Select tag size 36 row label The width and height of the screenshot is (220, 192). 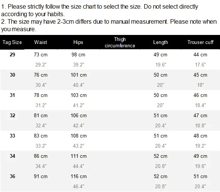[x=12, y=176]
